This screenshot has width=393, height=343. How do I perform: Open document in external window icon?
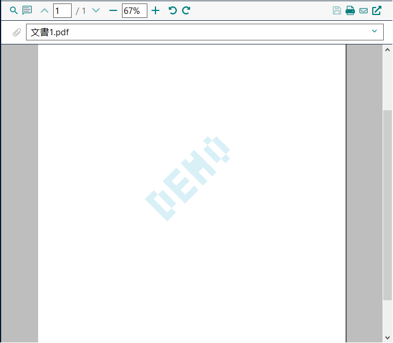[377, 10]
